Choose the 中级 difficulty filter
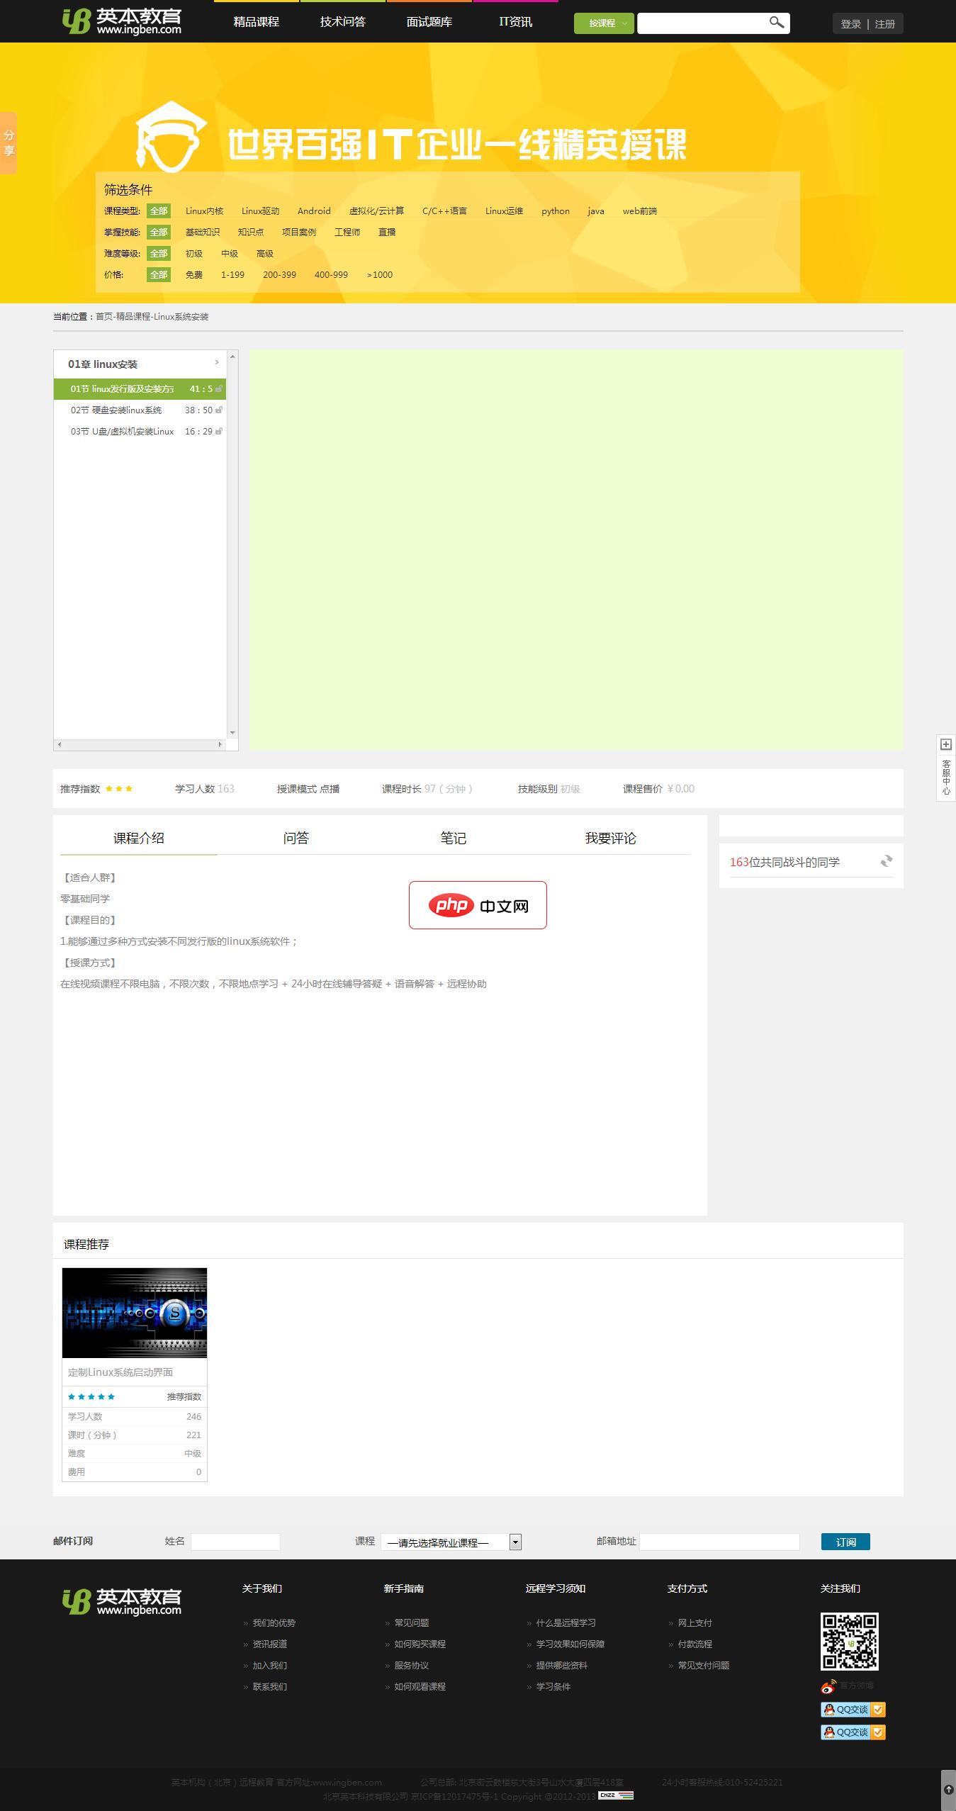Image resolution: width=956 pixels, height=1811 pixels. (229, 254)
